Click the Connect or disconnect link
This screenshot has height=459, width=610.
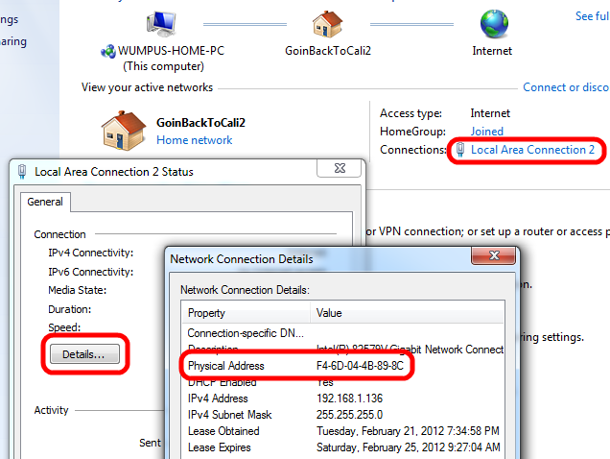pos(566,87)
